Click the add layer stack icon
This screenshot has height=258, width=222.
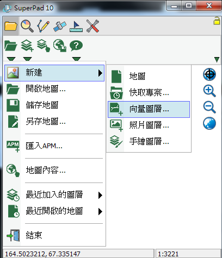(x=27, y=46)
